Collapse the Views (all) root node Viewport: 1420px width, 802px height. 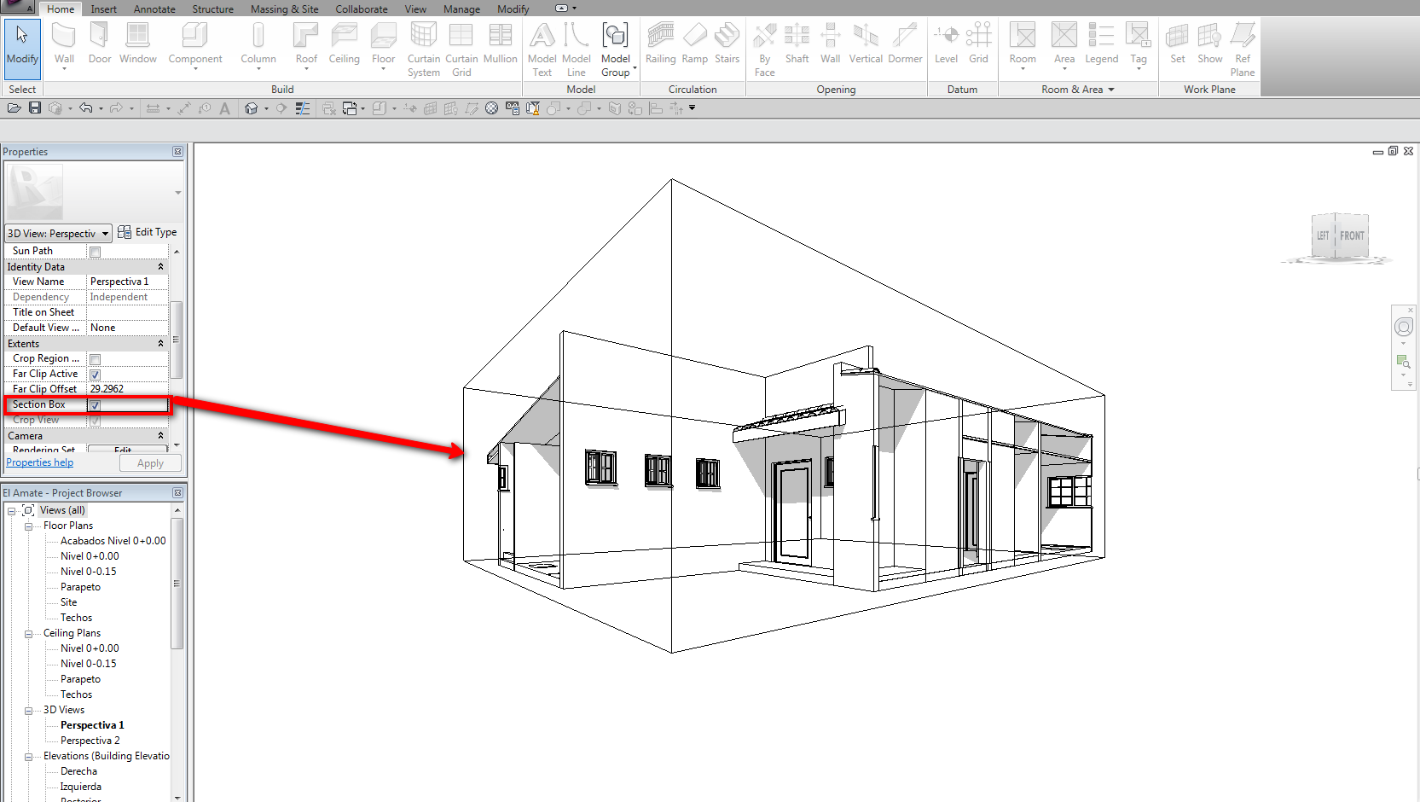[x=11, y=511]
